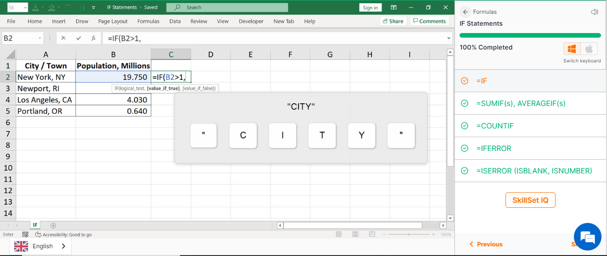Open the =SUMIF(s), AVERAGEIF(s) lesson
The width and height of the screenshot is (607, 256).
531,103
